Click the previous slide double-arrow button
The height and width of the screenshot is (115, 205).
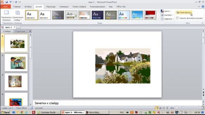click(203, 92)
